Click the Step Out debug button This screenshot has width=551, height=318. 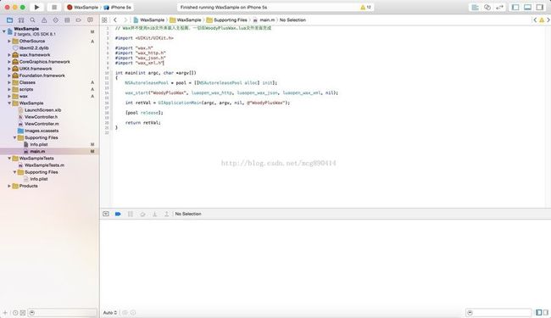[166, 214]
